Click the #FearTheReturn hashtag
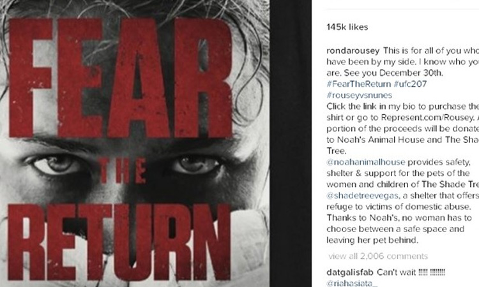479x287 pixels. [x=359, y=84]
